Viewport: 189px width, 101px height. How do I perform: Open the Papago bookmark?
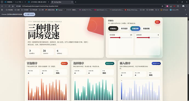click(x=59, y=10)
